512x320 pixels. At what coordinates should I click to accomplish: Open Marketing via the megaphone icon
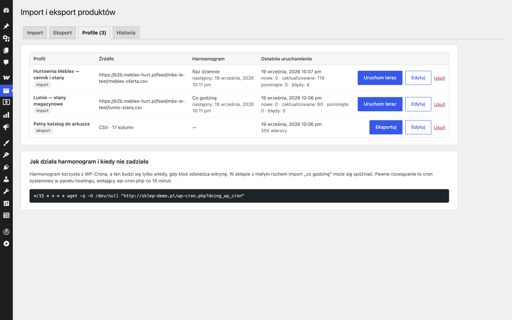click(6, 127)
